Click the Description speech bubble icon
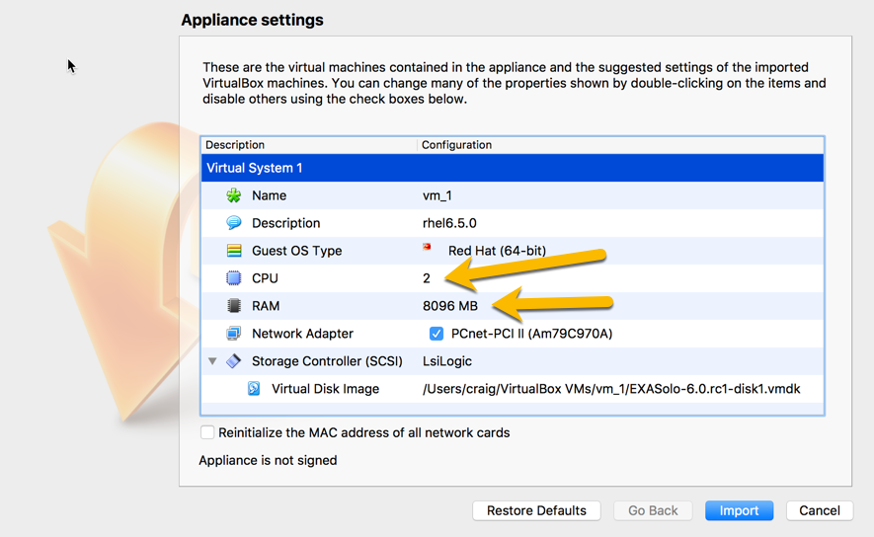Viewport: 874px width, 537px height. coord(233,223)
